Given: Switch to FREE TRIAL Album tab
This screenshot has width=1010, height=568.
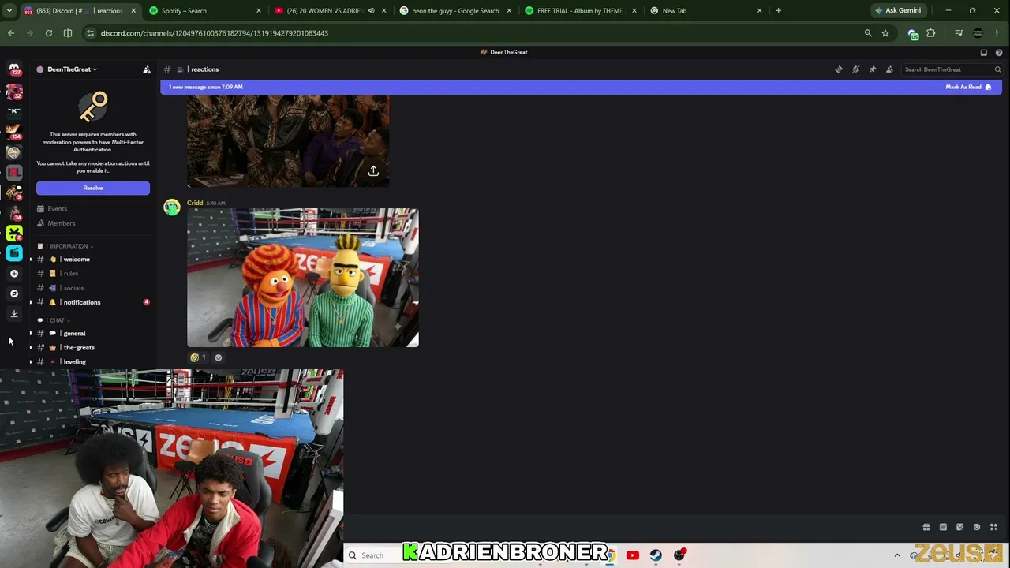Looking at the screenshot, I should point(576,11).
